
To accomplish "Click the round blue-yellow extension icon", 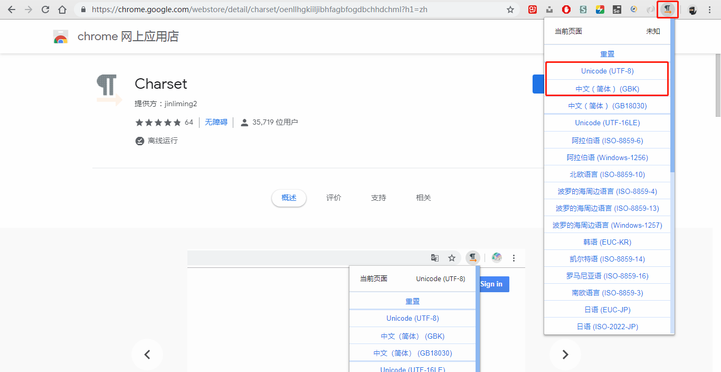I will click(x=634, y=10).
